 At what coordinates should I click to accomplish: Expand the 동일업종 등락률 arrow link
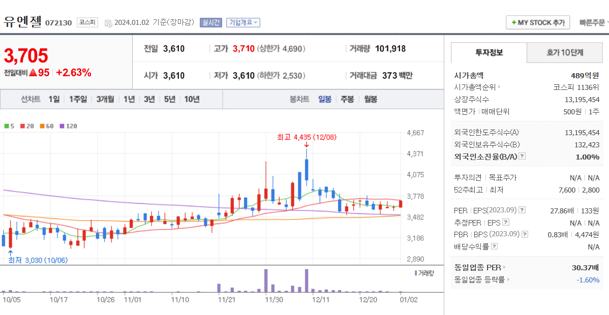508,279
